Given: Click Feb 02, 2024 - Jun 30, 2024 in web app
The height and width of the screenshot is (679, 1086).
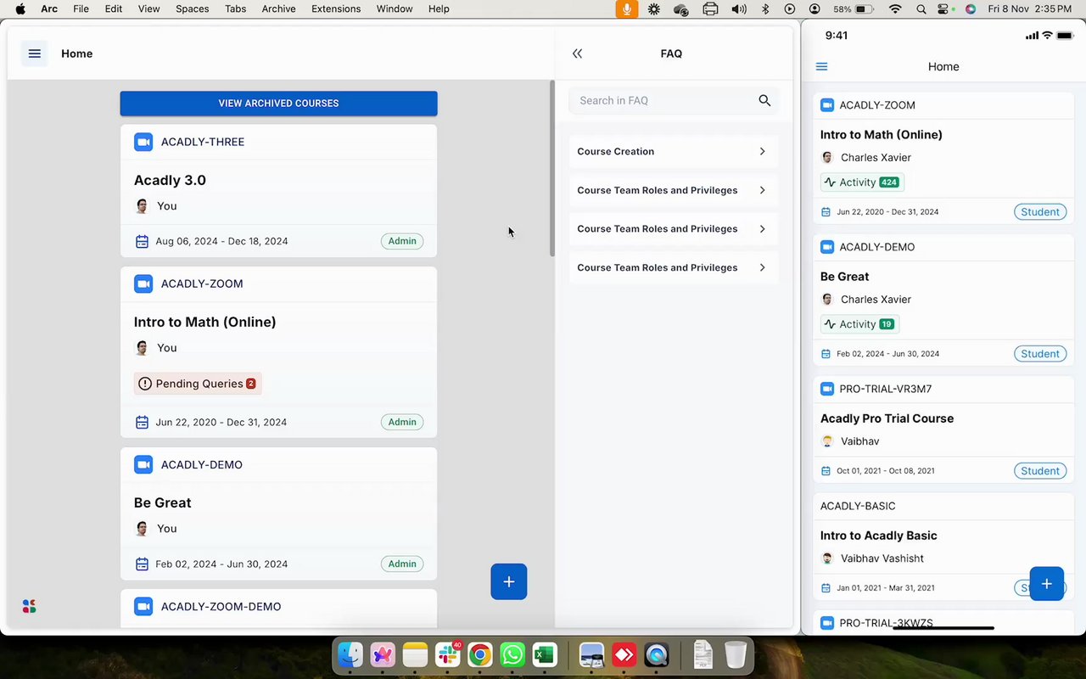Looking at the screenshot, I should [221, 564].
